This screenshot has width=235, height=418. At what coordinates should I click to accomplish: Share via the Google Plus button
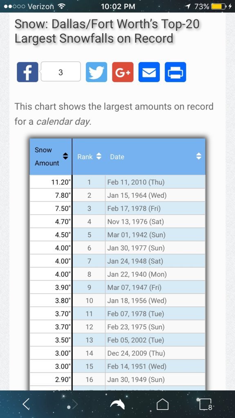[x=123, y=72]
